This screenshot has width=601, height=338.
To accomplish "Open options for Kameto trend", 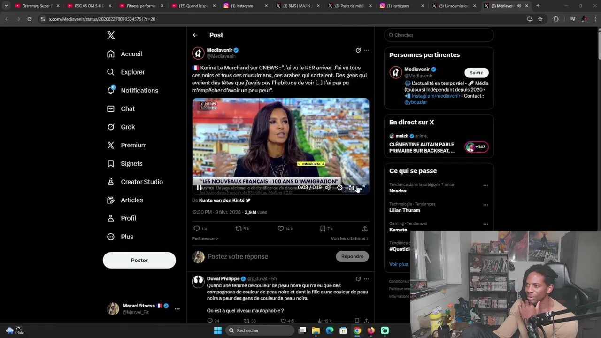I will (x=485, y=224).
